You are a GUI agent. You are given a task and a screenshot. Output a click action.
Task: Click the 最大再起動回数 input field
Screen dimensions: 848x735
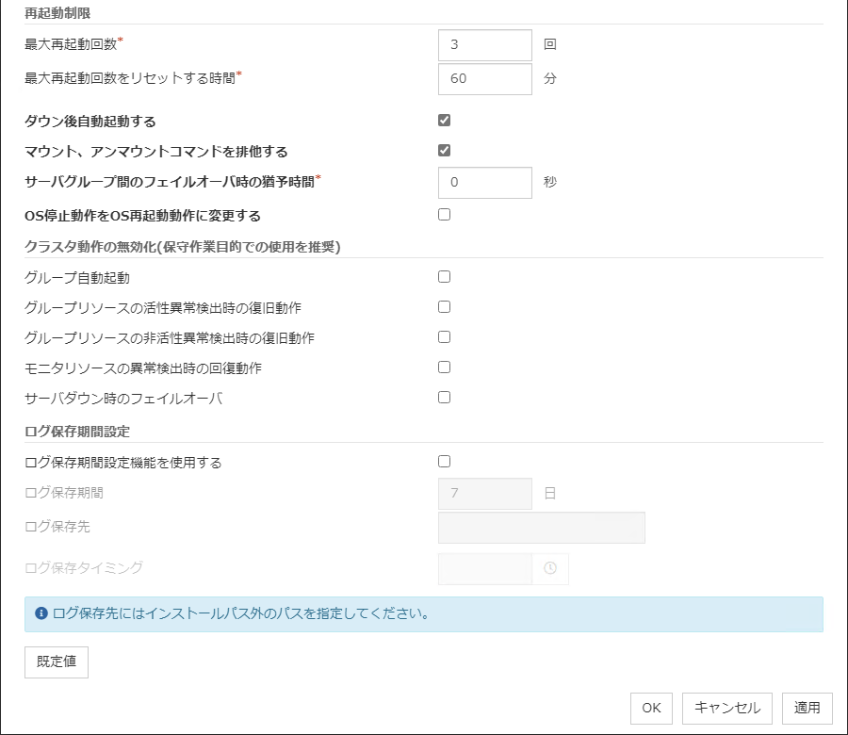point(485,44)
